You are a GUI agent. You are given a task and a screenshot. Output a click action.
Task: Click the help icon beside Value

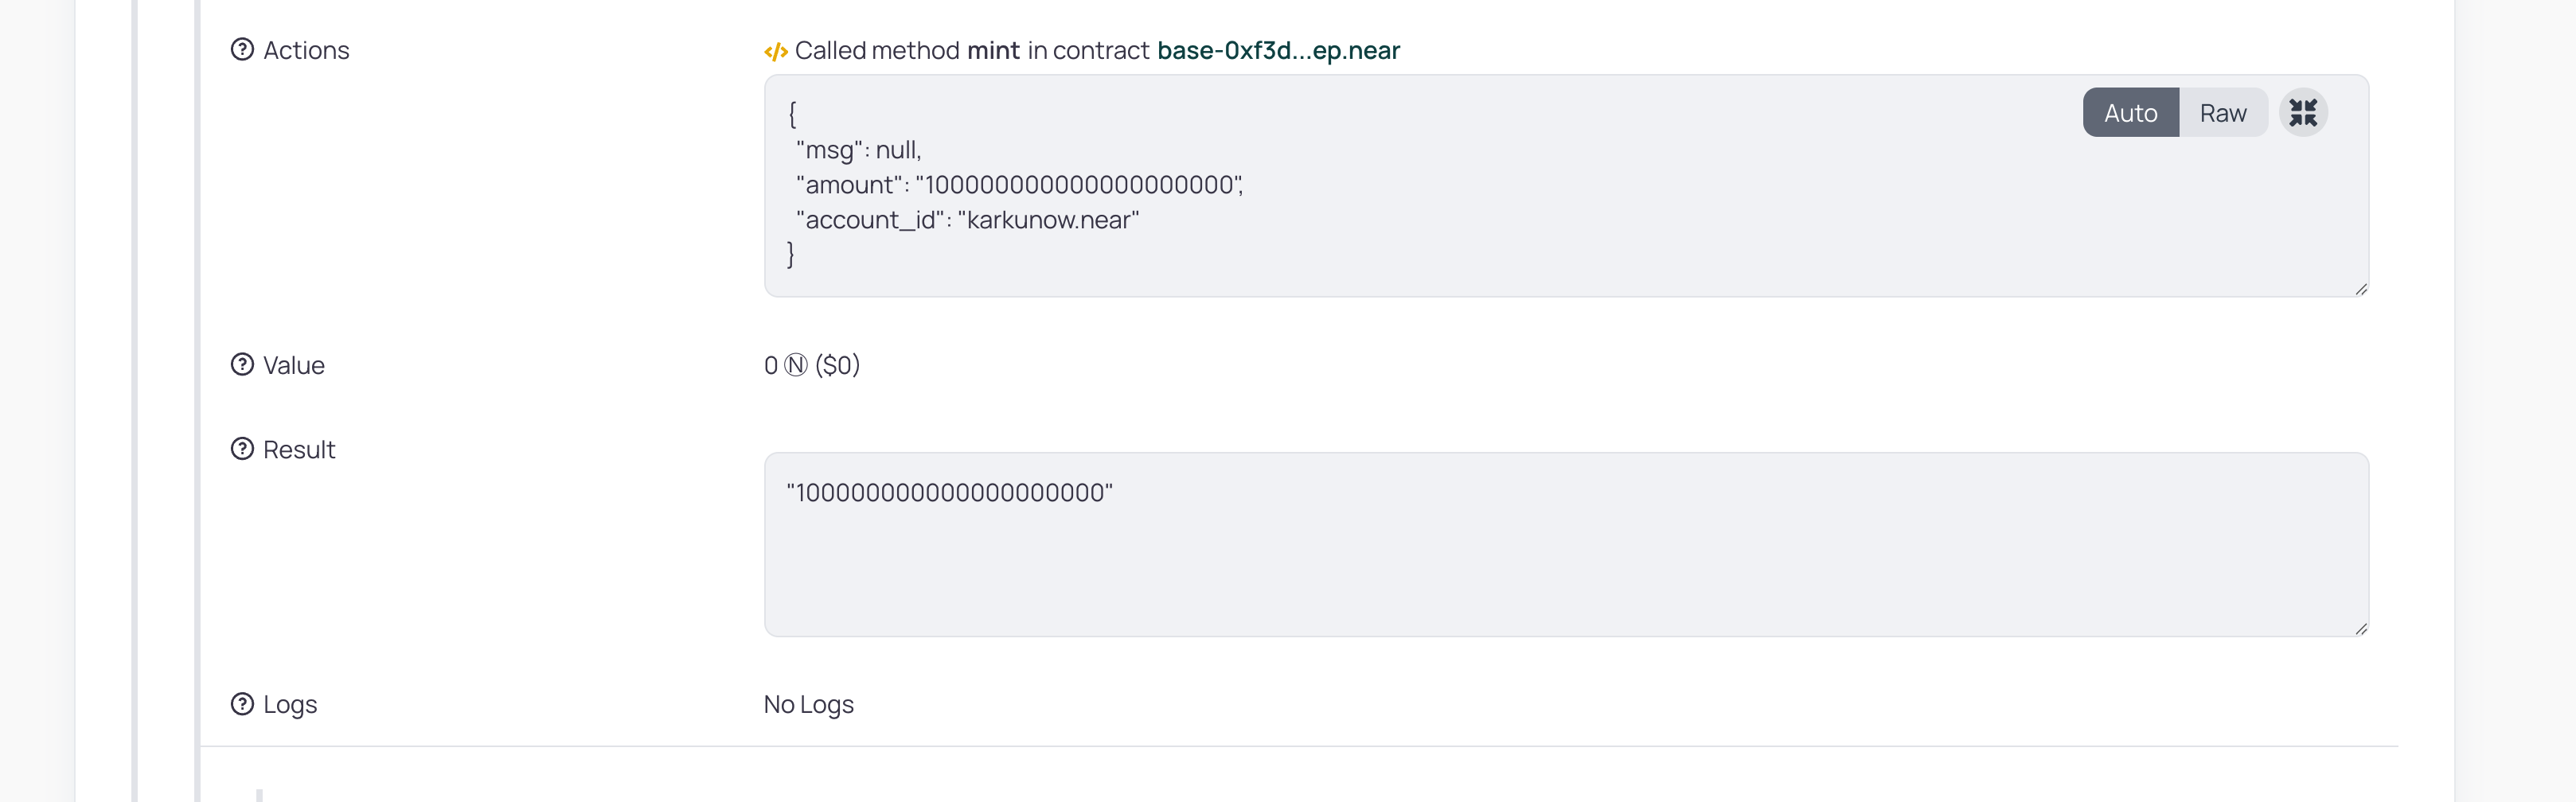(x=242, y=365)
